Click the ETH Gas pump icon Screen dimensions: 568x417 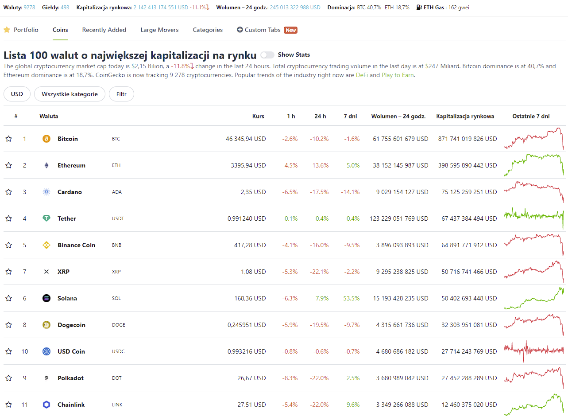point(419,8)
